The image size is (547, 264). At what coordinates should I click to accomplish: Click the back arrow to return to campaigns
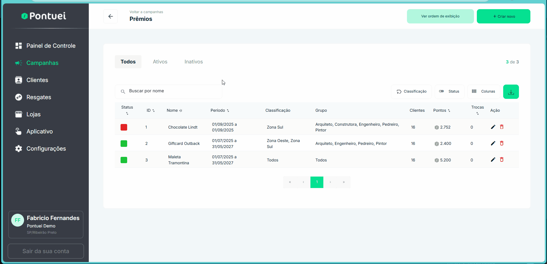(x=111, y=16)
